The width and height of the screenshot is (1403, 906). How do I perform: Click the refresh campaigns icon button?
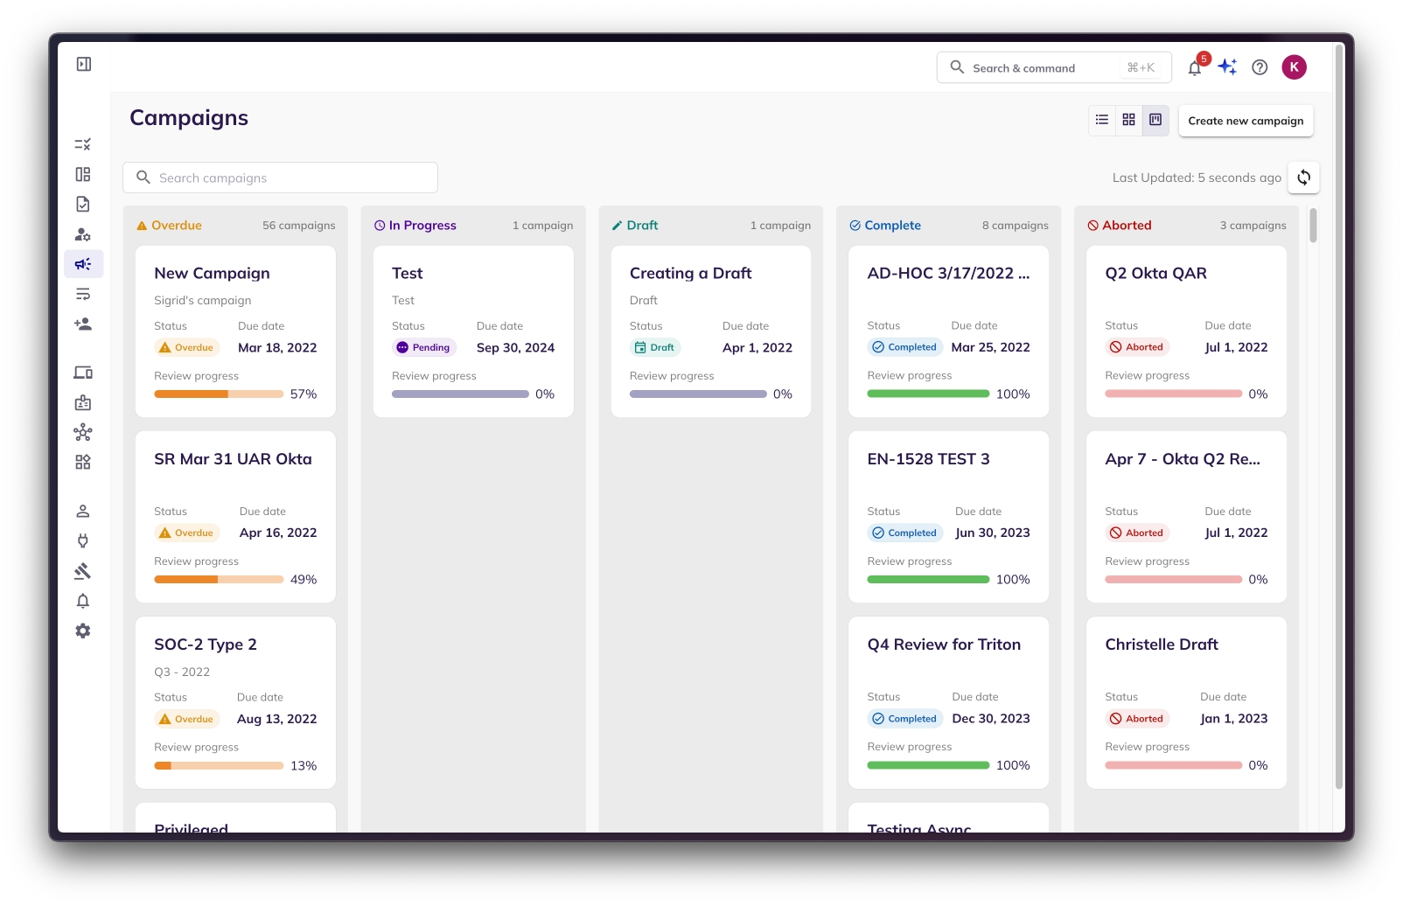point(1303,178)
